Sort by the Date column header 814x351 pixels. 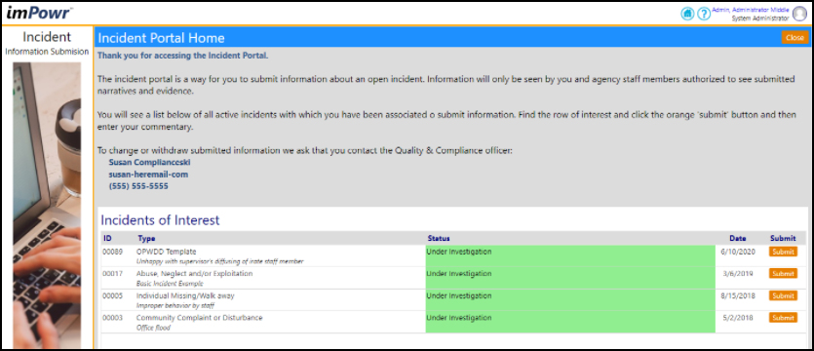738,238
